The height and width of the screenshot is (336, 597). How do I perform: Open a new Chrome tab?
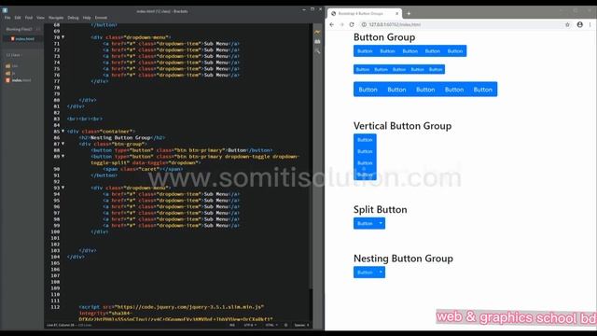[409, 13]
